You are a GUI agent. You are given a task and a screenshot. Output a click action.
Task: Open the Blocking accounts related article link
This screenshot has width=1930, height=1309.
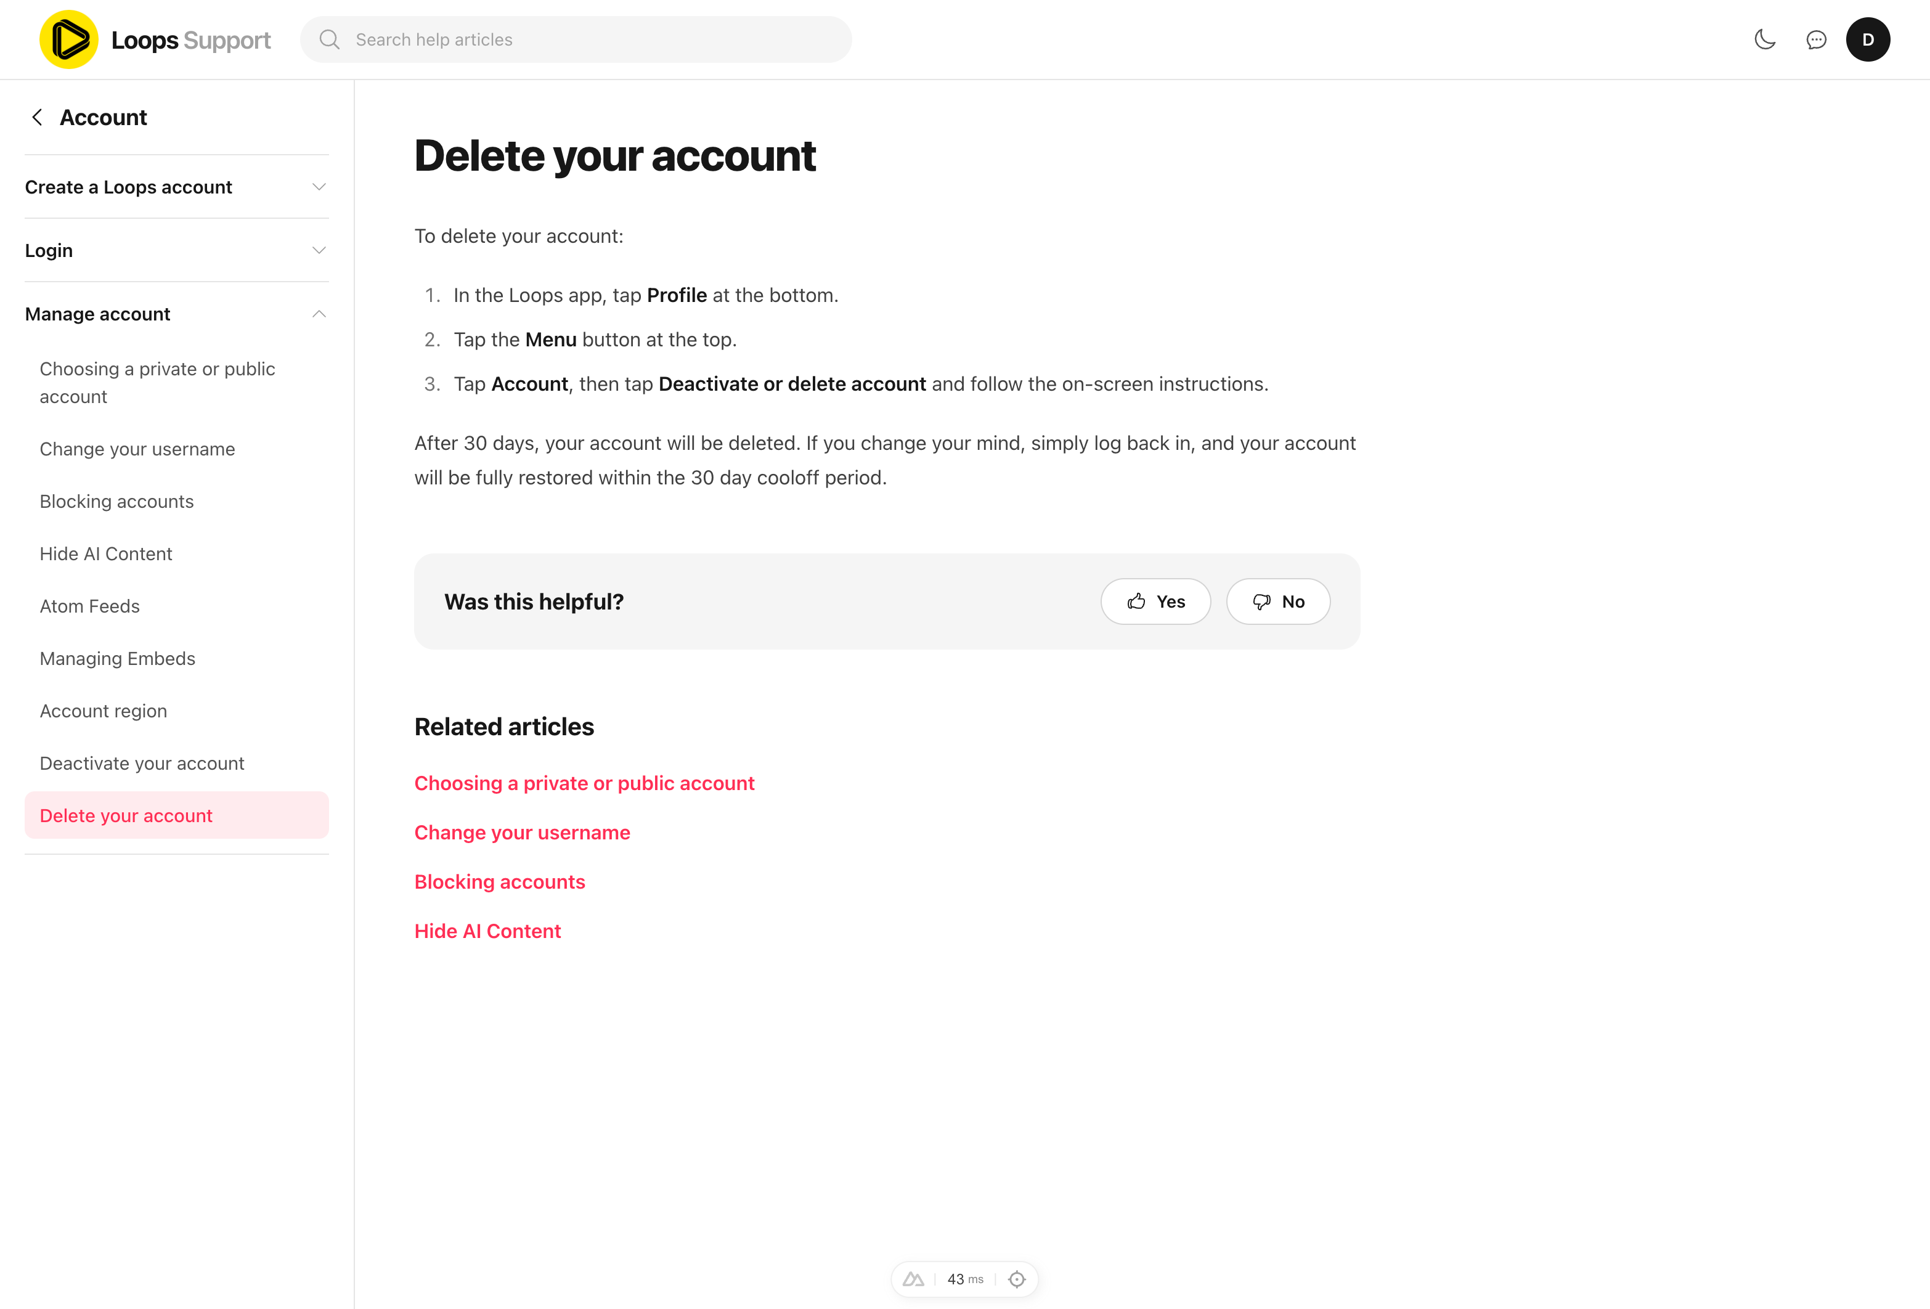click(x=499, y=882)
